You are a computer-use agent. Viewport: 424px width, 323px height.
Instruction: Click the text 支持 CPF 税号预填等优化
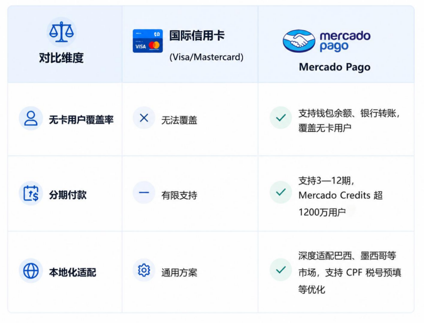[x=349, y=281]
